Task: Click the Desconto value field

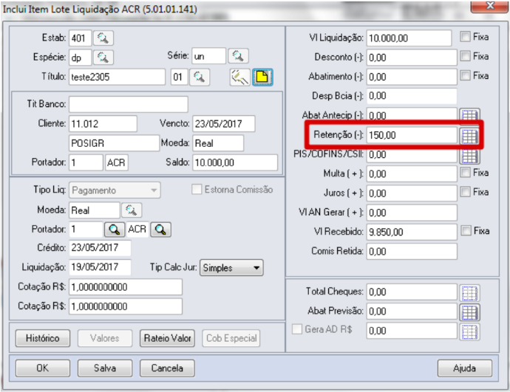Action: tap(412, 58)
